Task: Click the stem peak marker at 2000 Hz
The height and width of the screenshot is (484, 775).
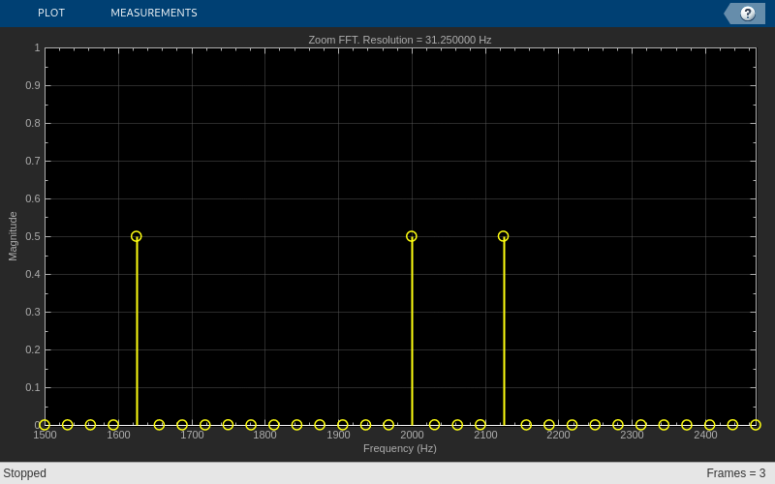Action: [x=411, y=236]
